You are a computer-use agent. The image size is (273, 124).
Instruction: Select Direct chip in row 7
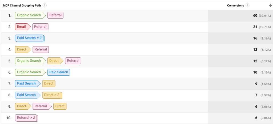point(49,83)
